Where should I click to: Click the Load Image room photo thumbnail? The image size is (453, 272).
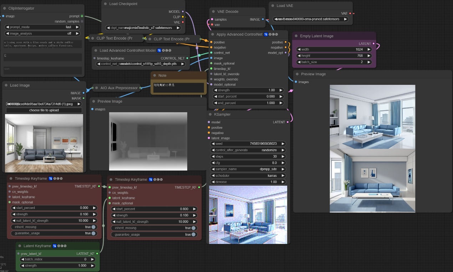point(44,143)
